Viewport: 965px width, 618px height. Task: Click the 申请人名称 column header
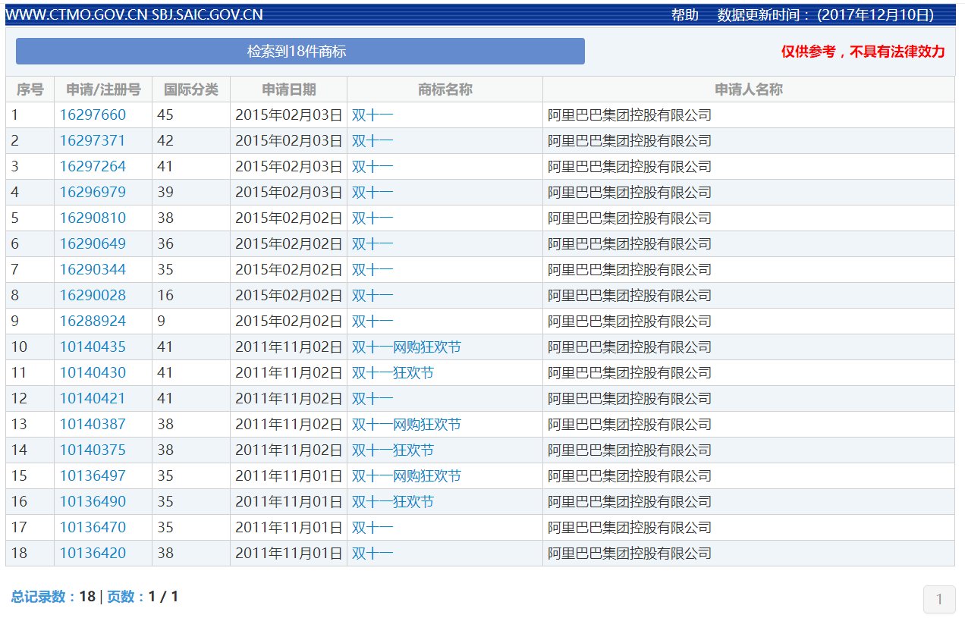(x=748, y=89)
